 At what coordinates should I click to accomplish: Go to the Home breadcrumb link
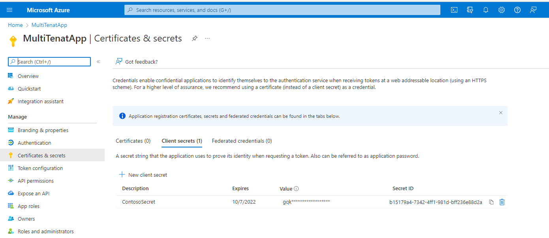15,25
